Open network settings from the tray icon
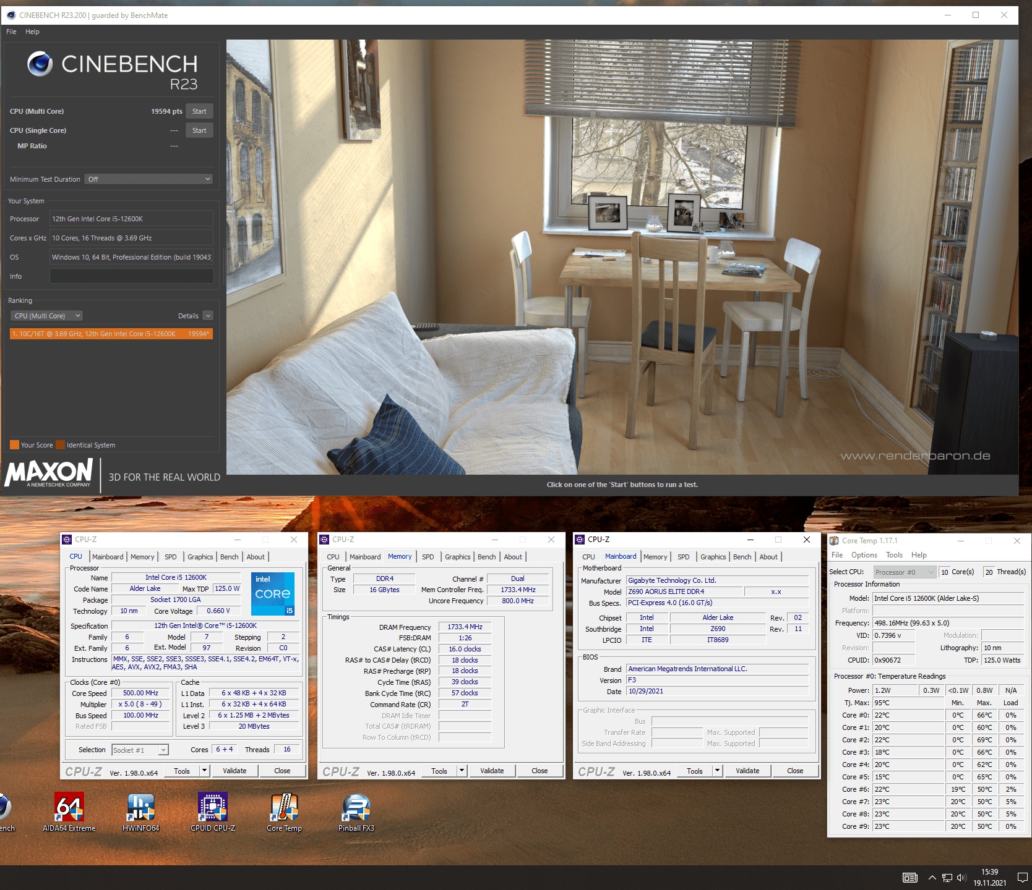Screen dimensions: 1032x890 tap(947, 878)
